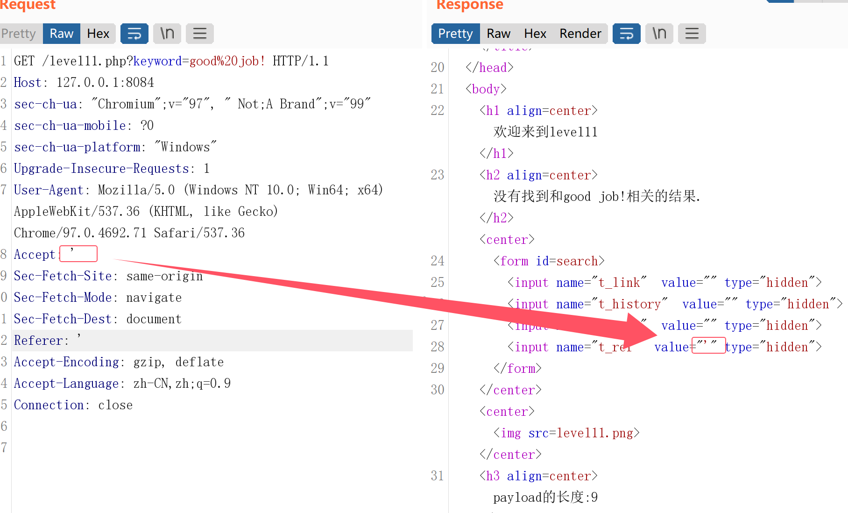
Task: Click the Sec-Fetch-Site: same-origin header
Action: 108,276
